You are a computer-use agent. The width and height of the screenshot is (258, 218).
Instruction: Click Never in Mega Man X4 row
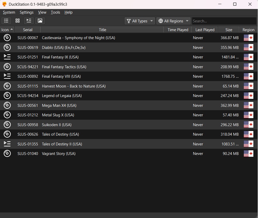[x=198, y=105]
